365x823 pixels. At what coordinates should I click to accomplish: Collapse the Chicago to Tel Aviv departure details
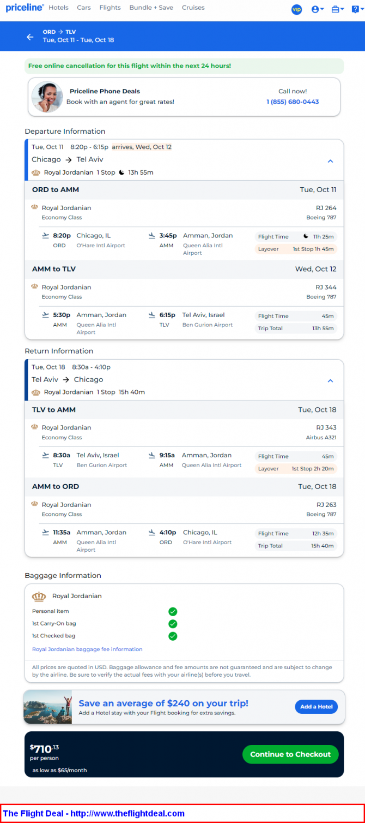point(330,161)
